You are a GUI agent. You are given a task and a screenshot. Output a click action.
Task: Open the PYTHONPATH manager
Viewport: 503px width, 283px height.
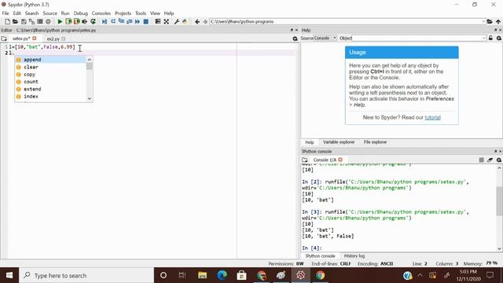point(185,21)
